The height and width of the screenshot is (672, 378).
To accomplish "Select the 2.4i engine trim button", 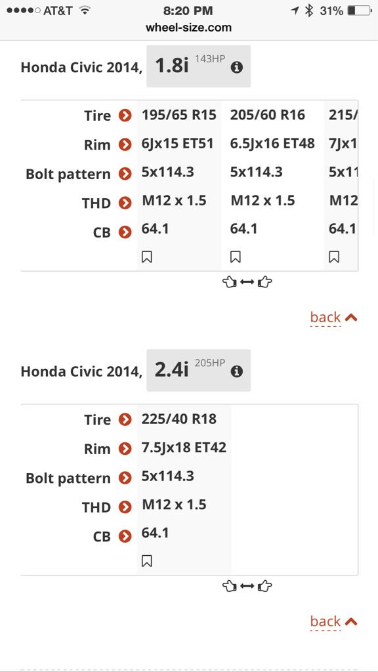I will 198,370.
